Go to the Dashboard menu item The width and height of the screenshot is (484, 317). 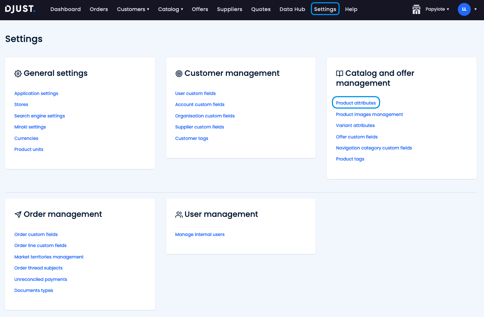tap(66, 9)
